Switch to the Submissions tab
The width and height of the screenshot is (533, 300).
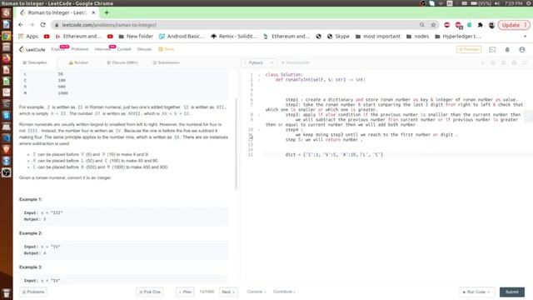click(166, 62)
